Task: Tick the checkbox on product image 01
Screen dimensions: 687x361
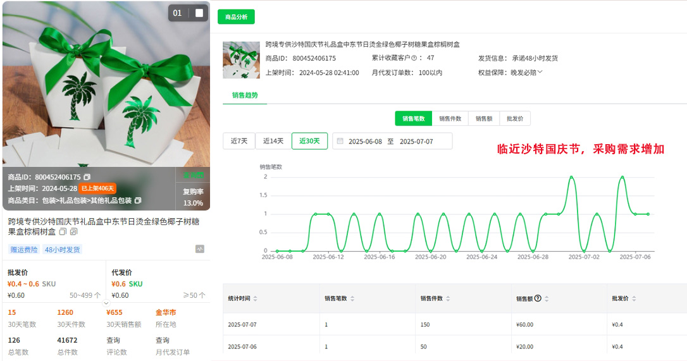Action: pyautogui.click(x=199, y=13)
